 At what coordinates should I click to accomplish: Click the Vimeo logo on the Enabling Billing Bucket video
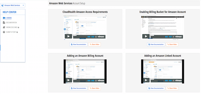click(x=178, y=37)
